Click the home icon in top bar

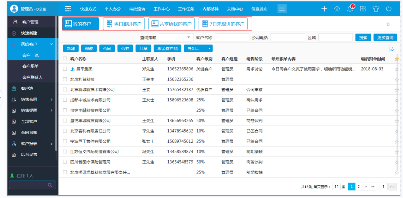337,9
